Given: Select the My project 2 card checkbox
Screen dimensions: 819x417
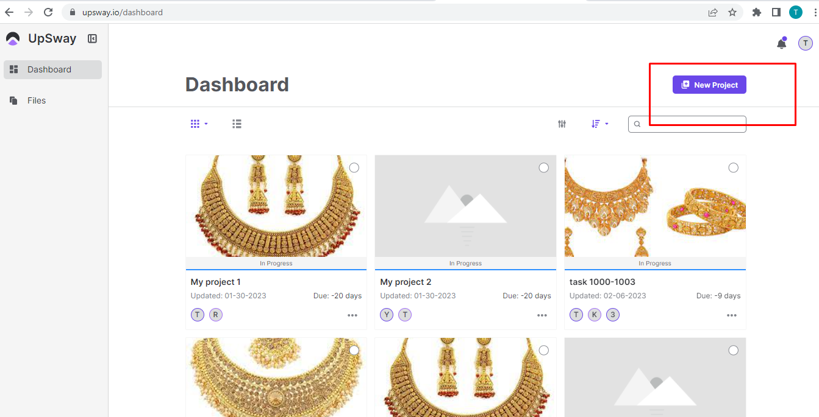Looking at the screenshot, I should tap(543, 168).
